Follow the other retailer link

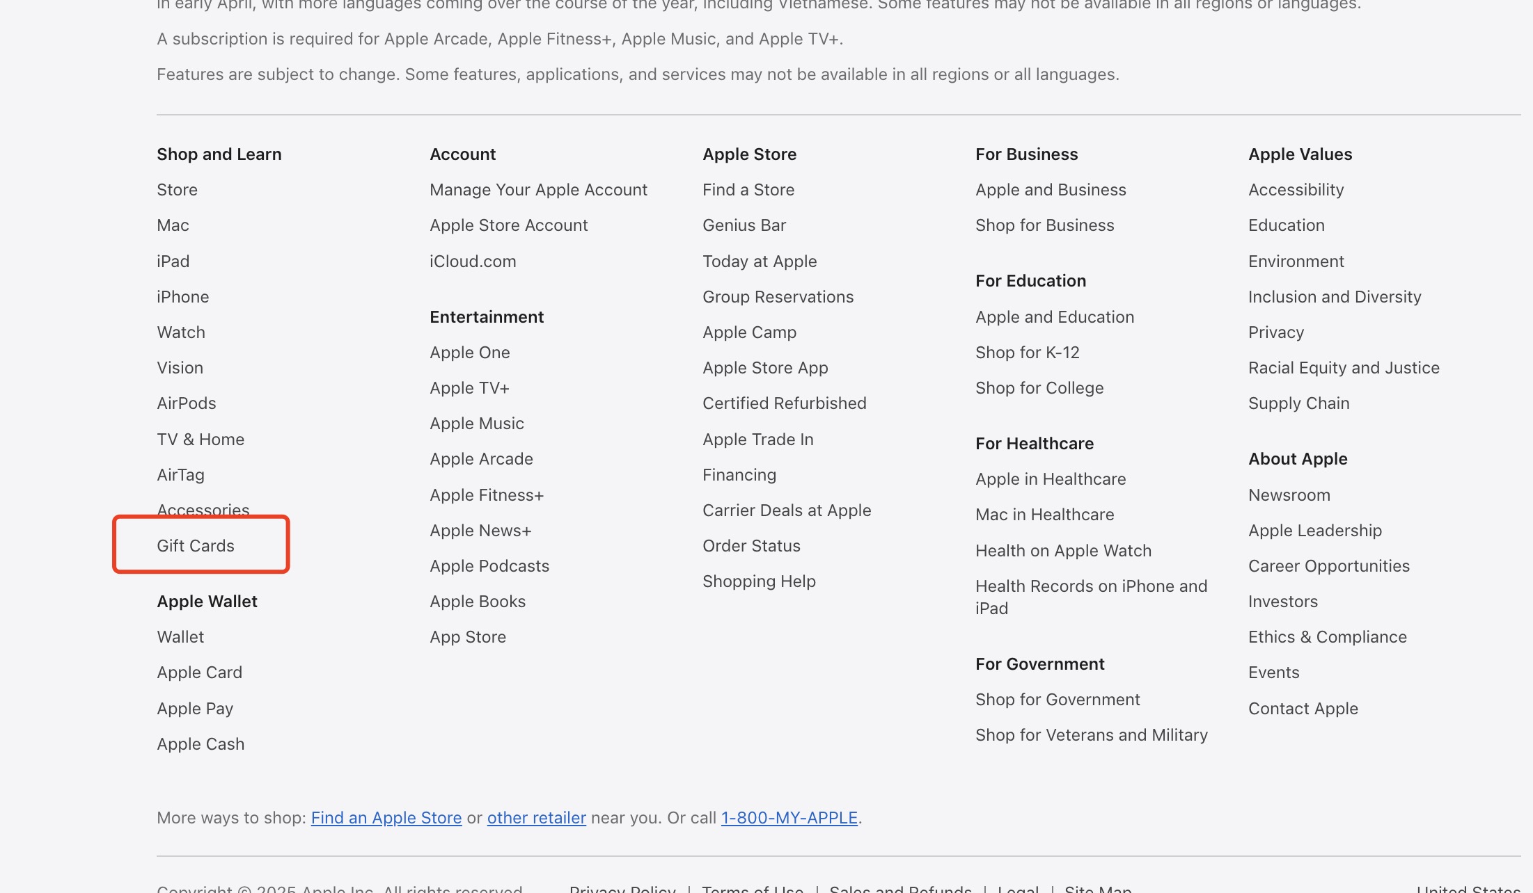coord(536,817)
